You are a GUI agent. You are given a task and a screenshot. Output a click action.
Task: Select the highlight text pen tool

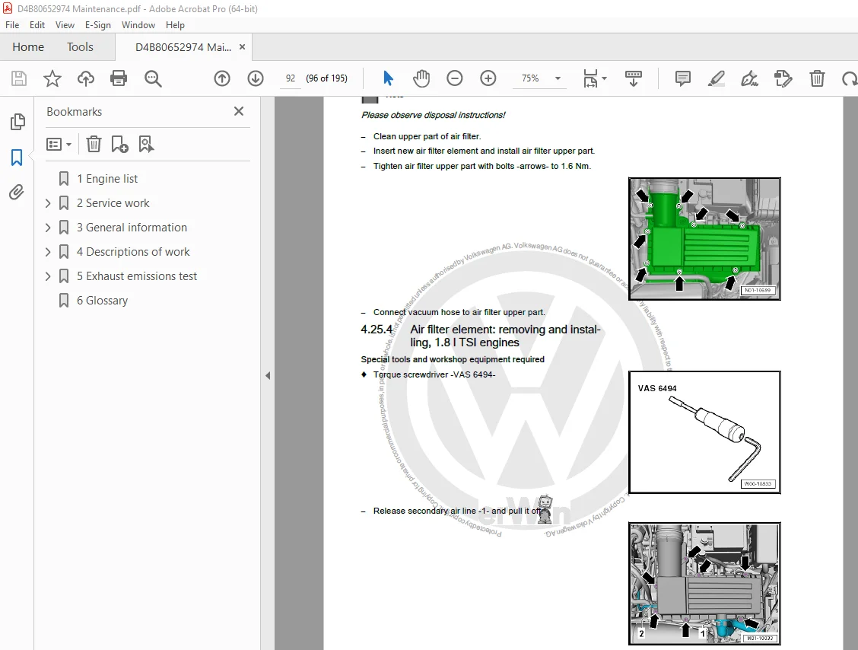(x=717, y=78)
